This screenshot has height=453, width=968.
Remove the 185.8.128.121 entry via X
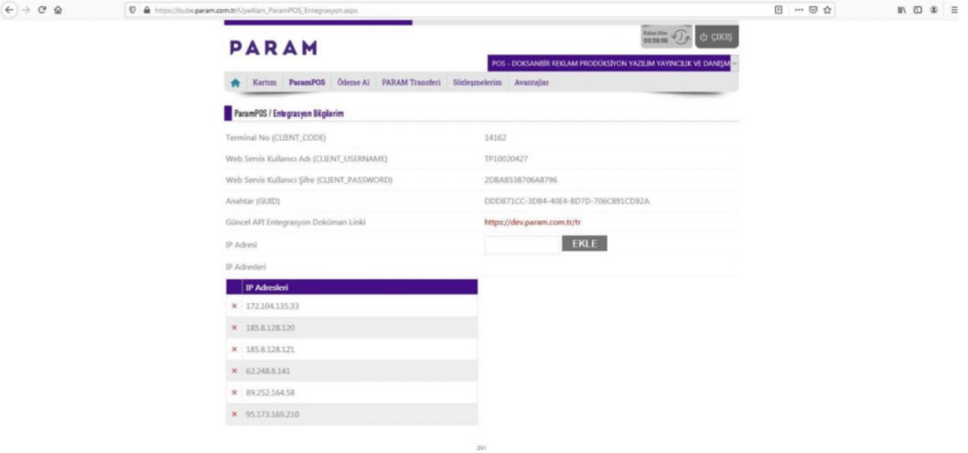click(x=234, y=350)
